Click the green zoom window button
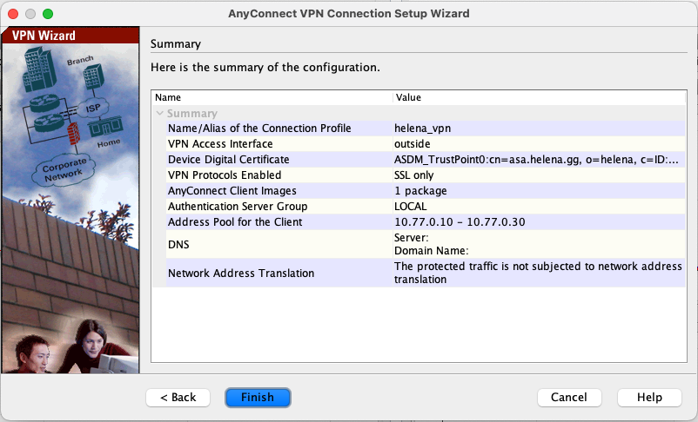The image size is (698, 422). tap(47, 14)
